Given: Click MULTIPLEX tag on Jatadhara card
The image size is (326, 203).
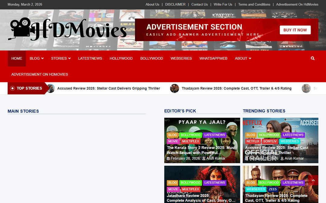Looking at the screenshot, I should [191, 189].
